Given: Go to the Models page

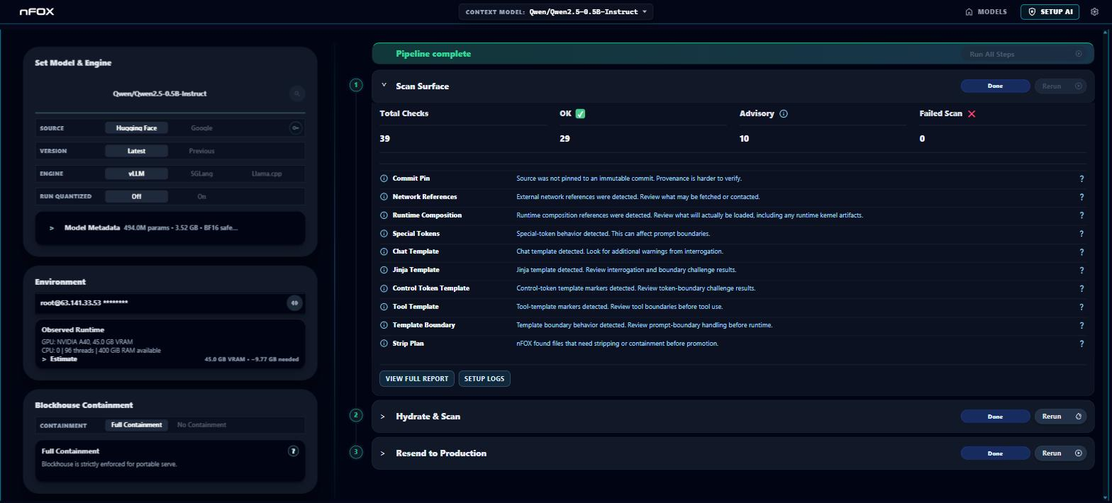Looking at the screenshot, I should point(986,12).
